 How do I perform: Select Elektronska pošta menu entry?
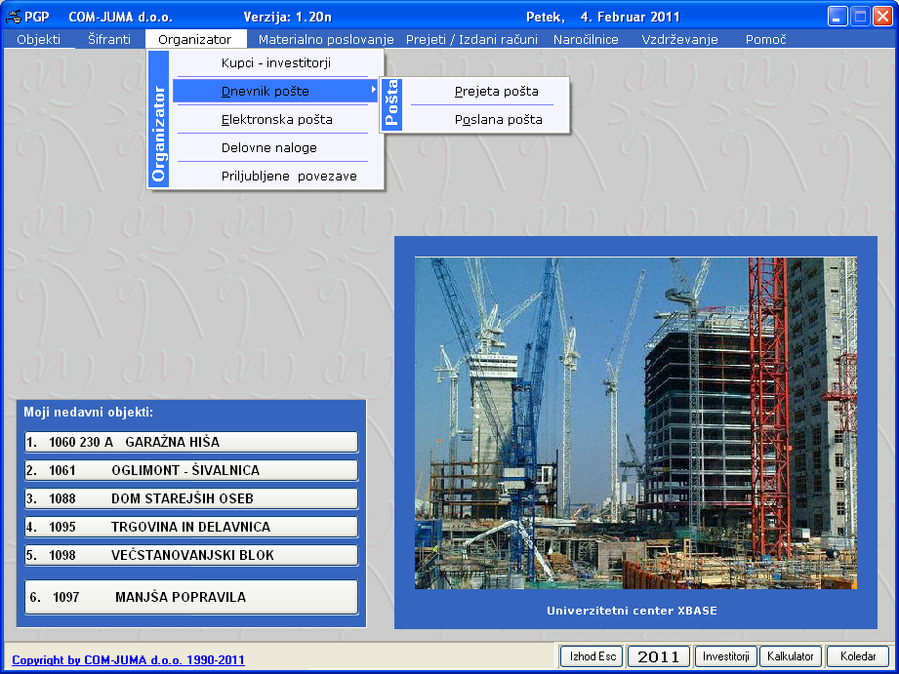coord(276,120)
